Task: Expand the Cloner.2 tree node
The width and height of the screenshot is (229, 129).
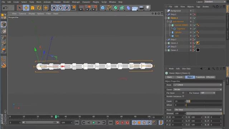Action: 166,43
